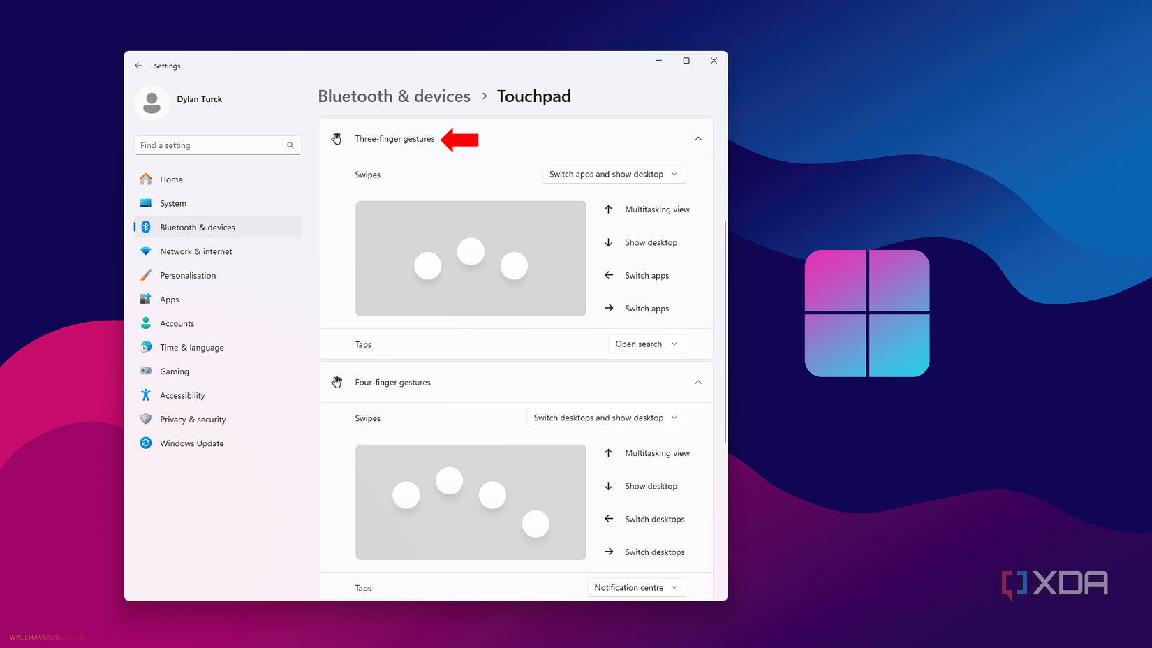Viewport: 1152px width, 648px height.
Task: Collapse the Three-finger gestures section
Action: [698, 138]
